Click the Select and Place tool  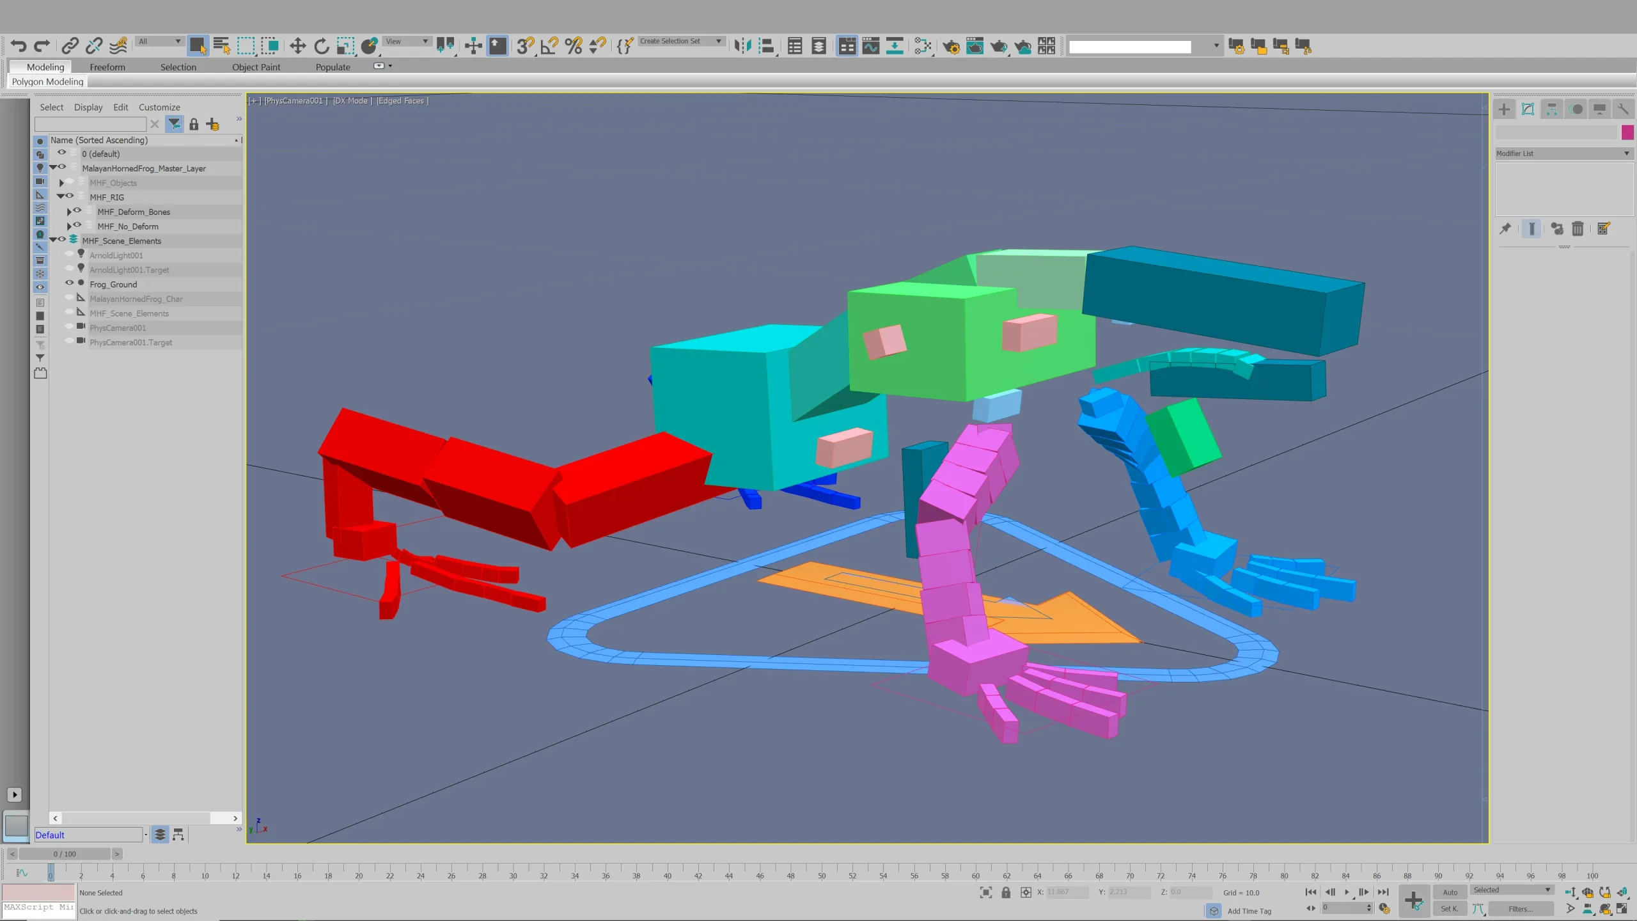(x=370, y=45)
